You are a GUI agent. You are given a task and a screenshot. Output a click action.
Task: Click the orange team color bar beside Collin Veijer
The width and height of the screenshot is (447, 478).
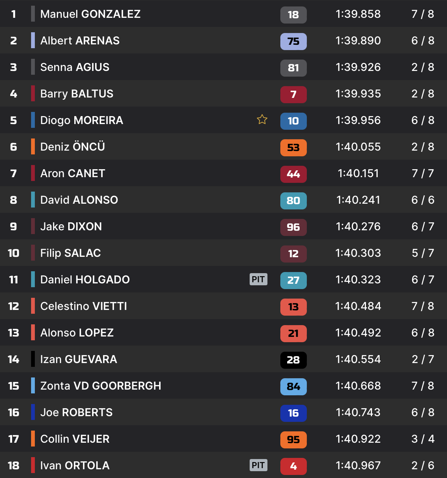coord(33,439)
